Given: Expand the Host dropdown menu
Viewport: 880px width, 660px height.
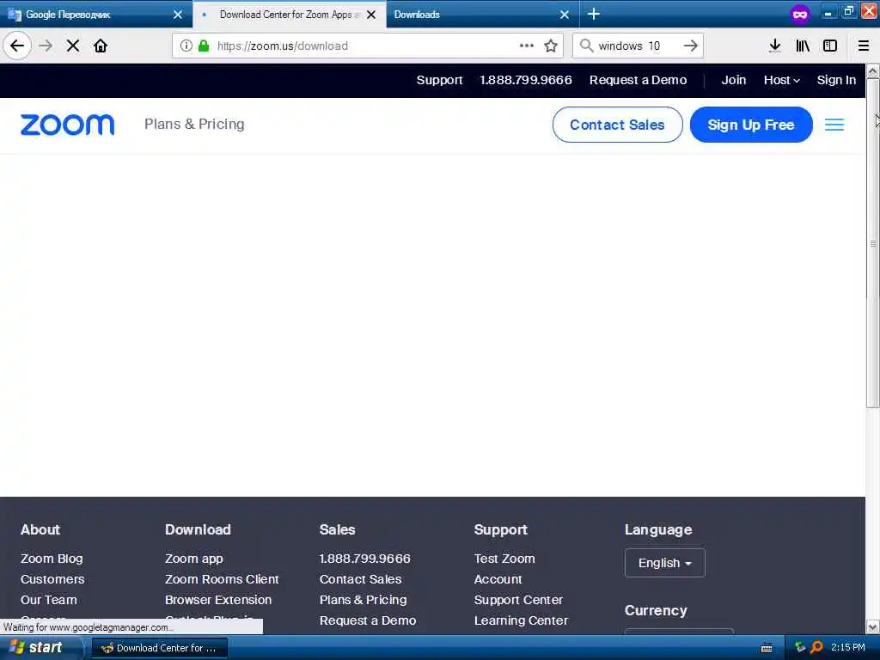Looking at the screenshot, I should (782, 80).
